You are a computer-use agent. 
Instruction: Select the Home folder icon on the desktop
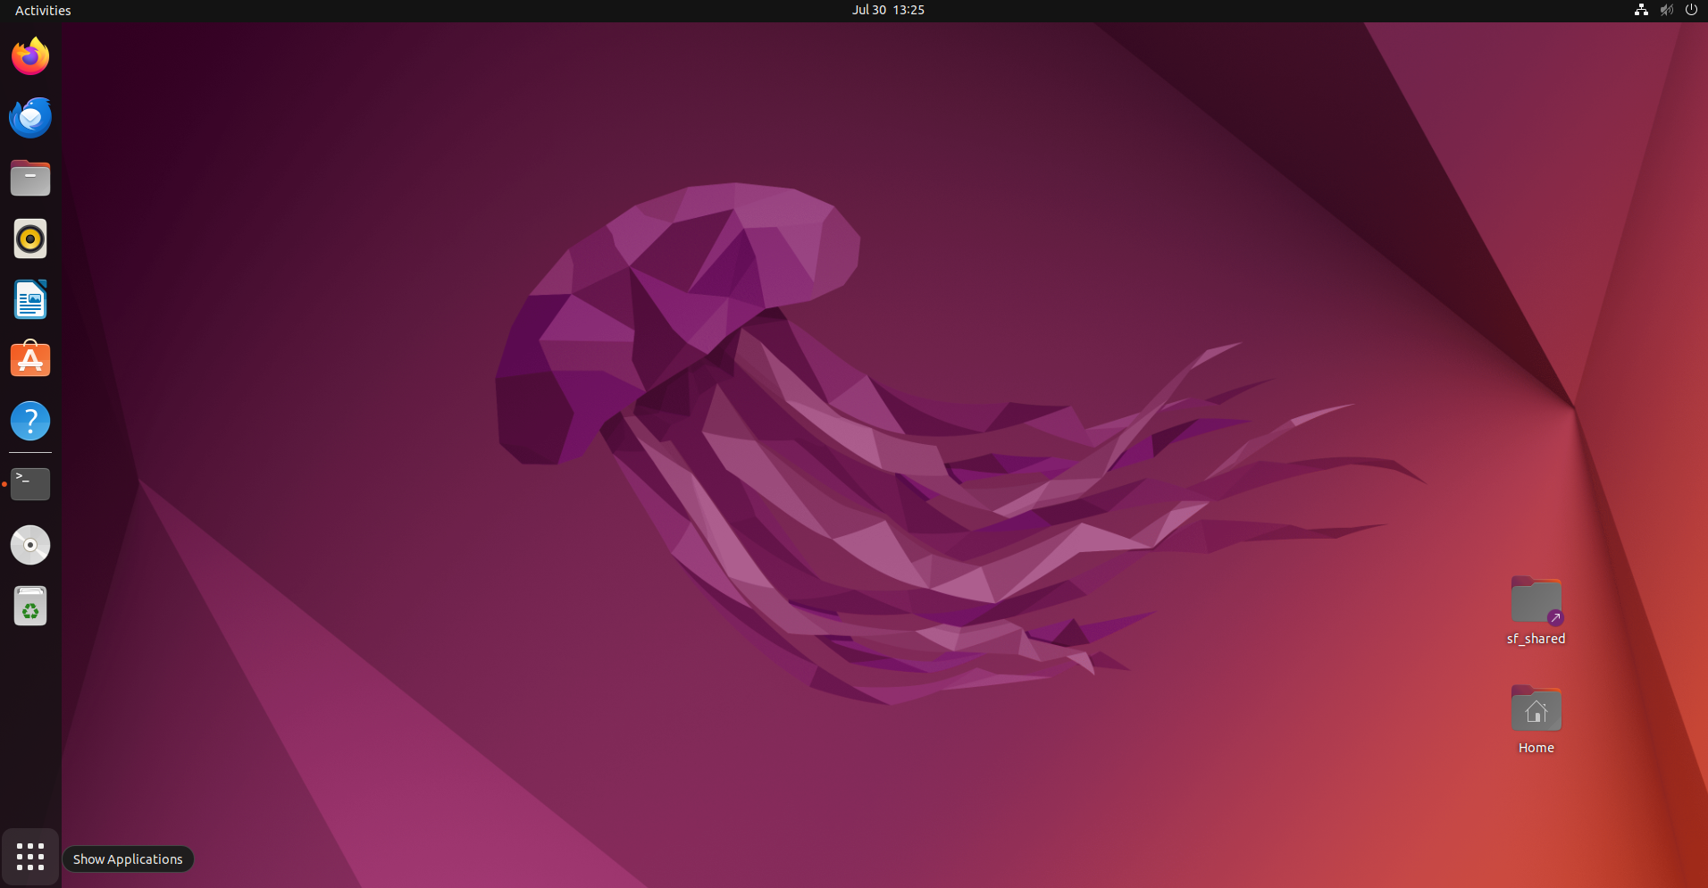1536,709
